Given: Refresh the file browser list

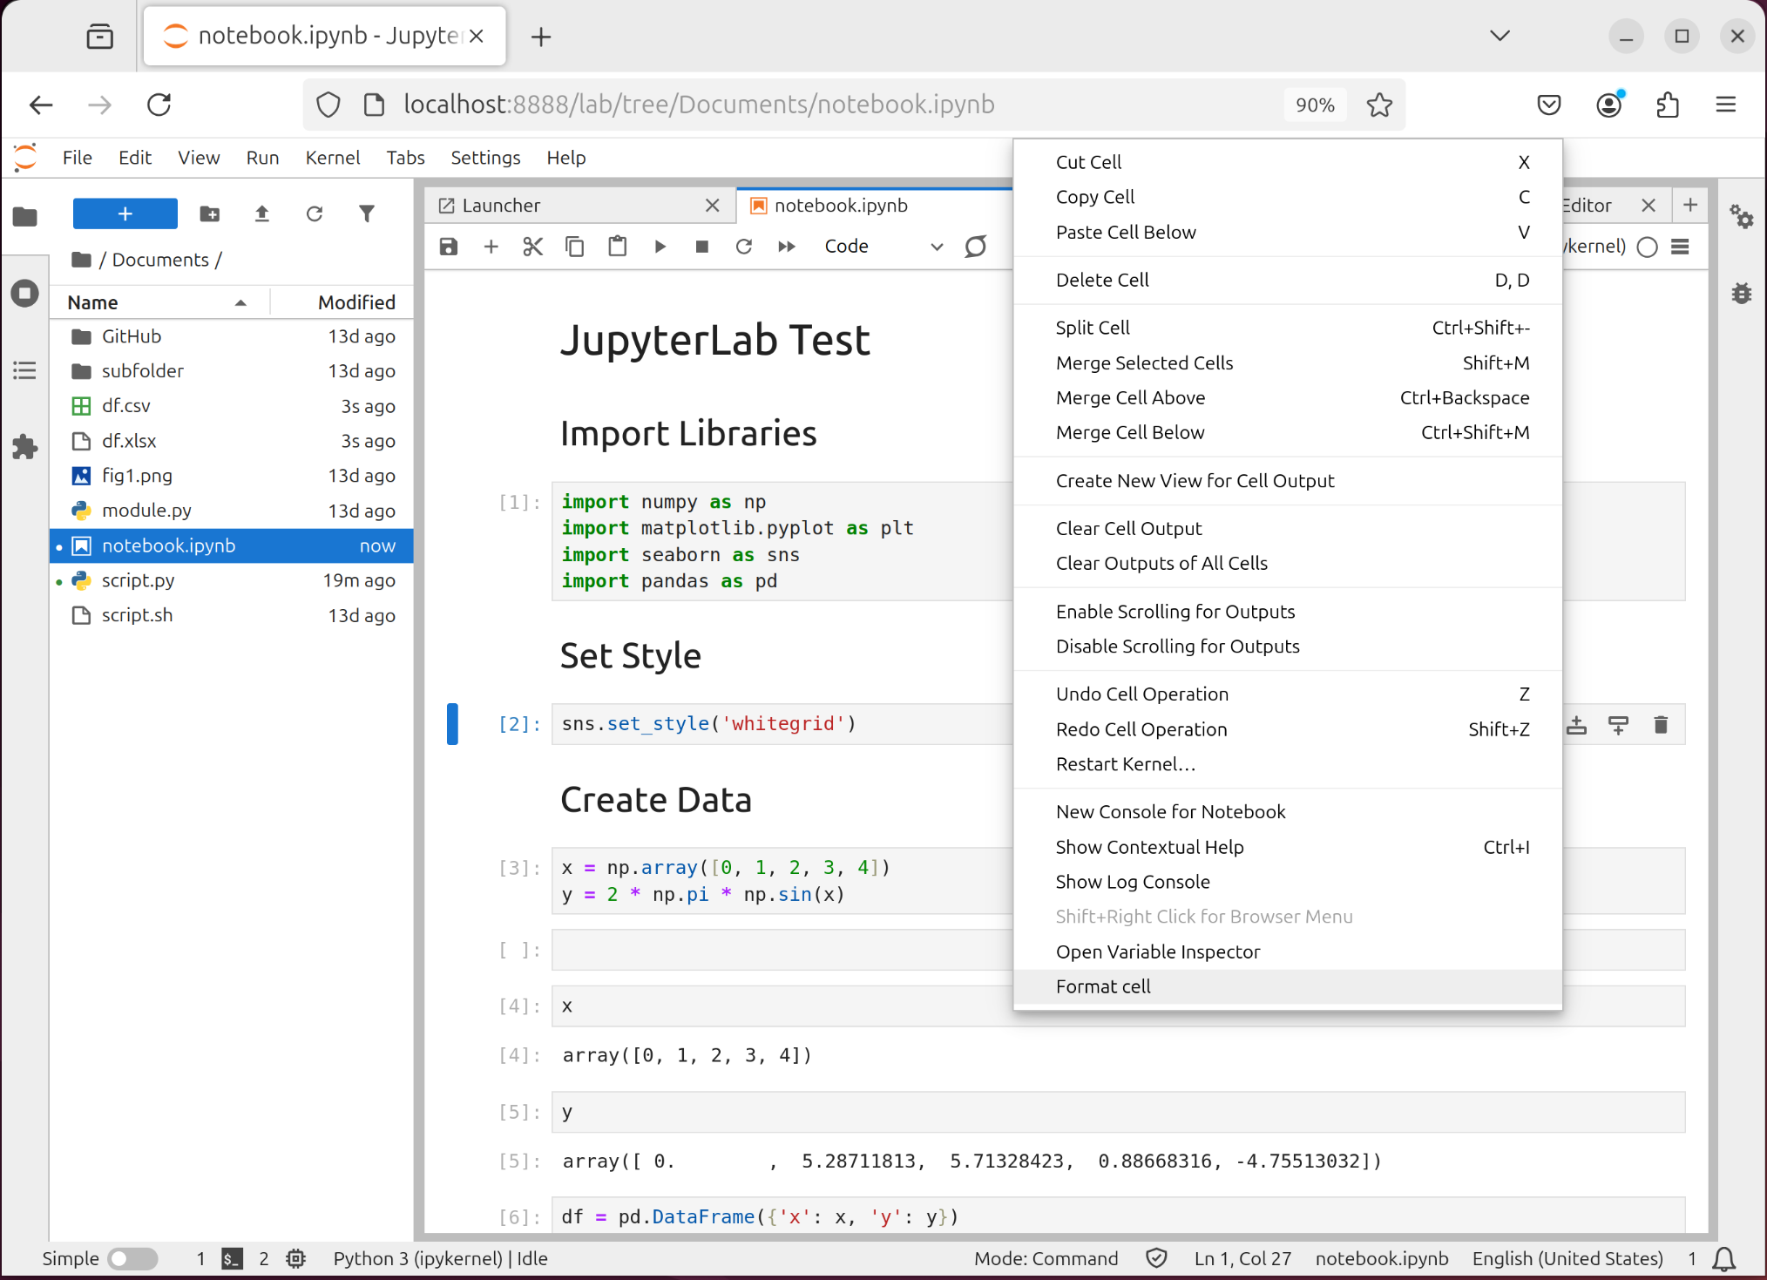Looking at the screenshot, I should point(315,213).
